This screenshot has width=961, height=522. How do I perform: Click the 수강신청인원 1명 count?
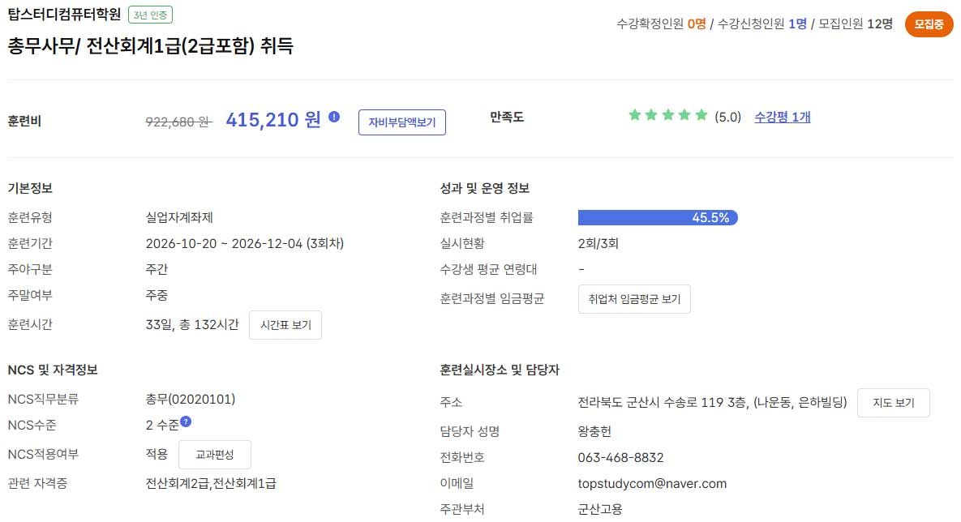762,24
